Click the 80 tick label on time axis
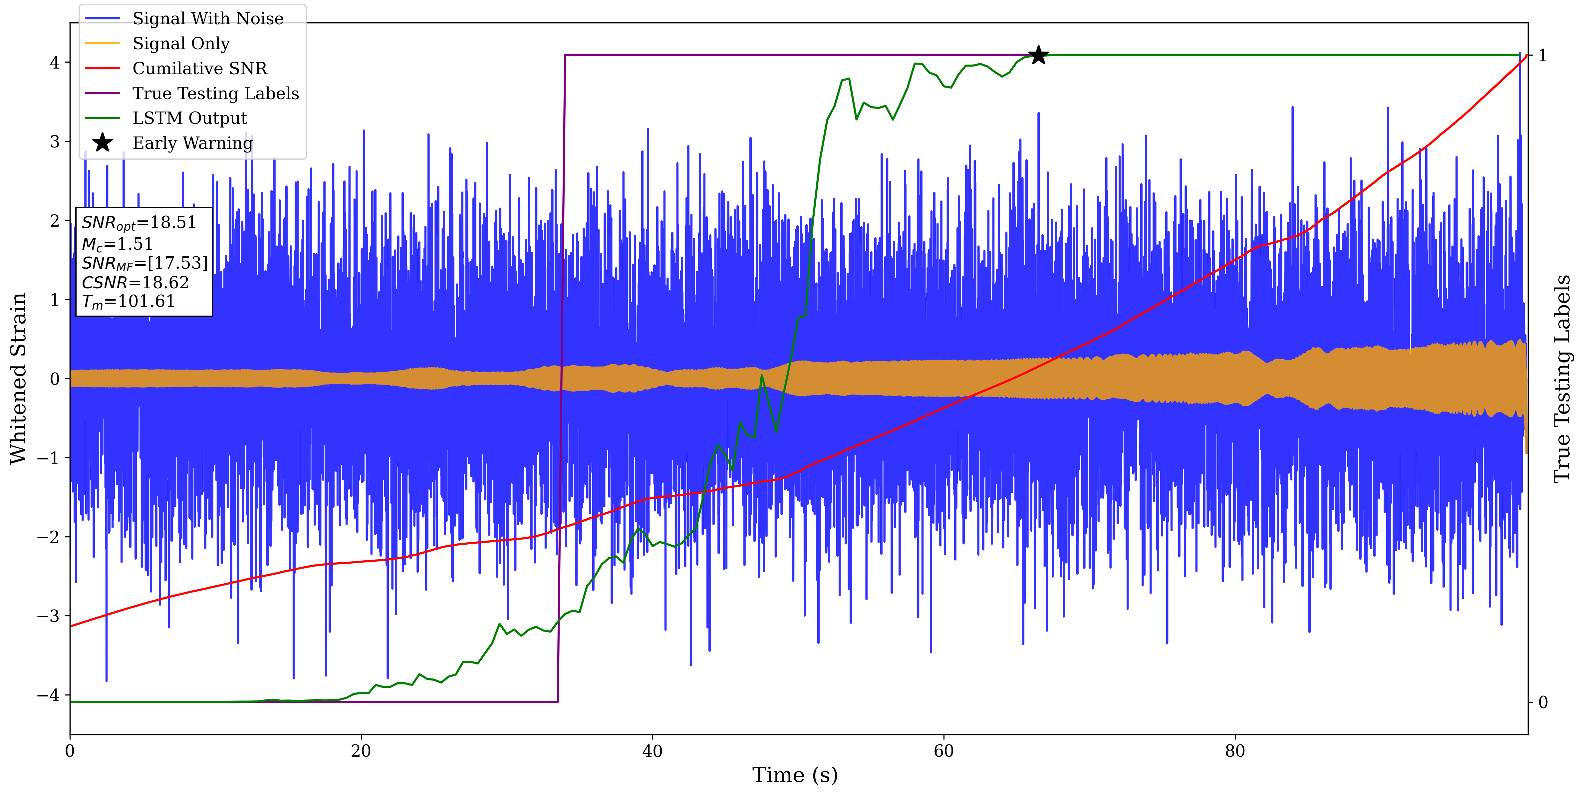This screenshot has width=1584, height=796. 1235,751
